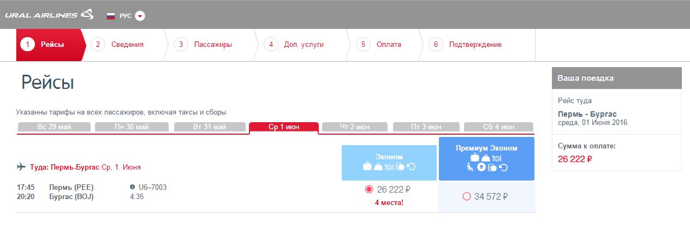This screenshot has height=246, width=690.
Task: Open the РУС language dropdown arrow
Action: (140, 16)
